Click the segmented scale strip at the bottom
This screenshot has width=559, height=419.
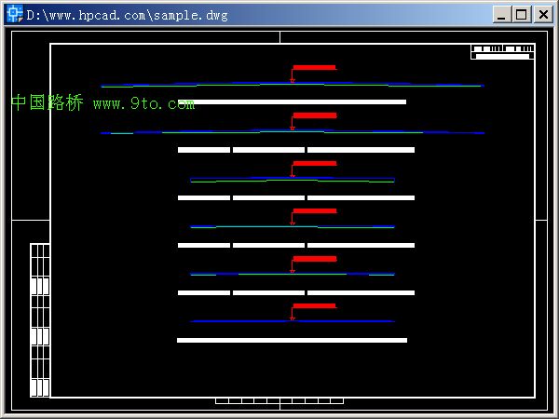pyautogui.click(x=279, y=400)
